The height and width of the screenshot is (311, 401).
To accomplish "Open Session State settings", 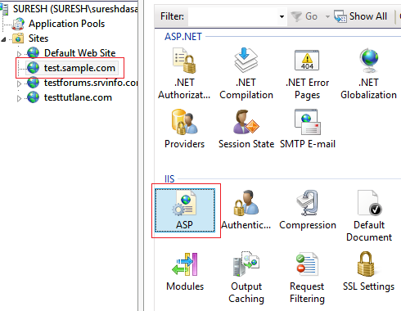I will click(246, 128).
